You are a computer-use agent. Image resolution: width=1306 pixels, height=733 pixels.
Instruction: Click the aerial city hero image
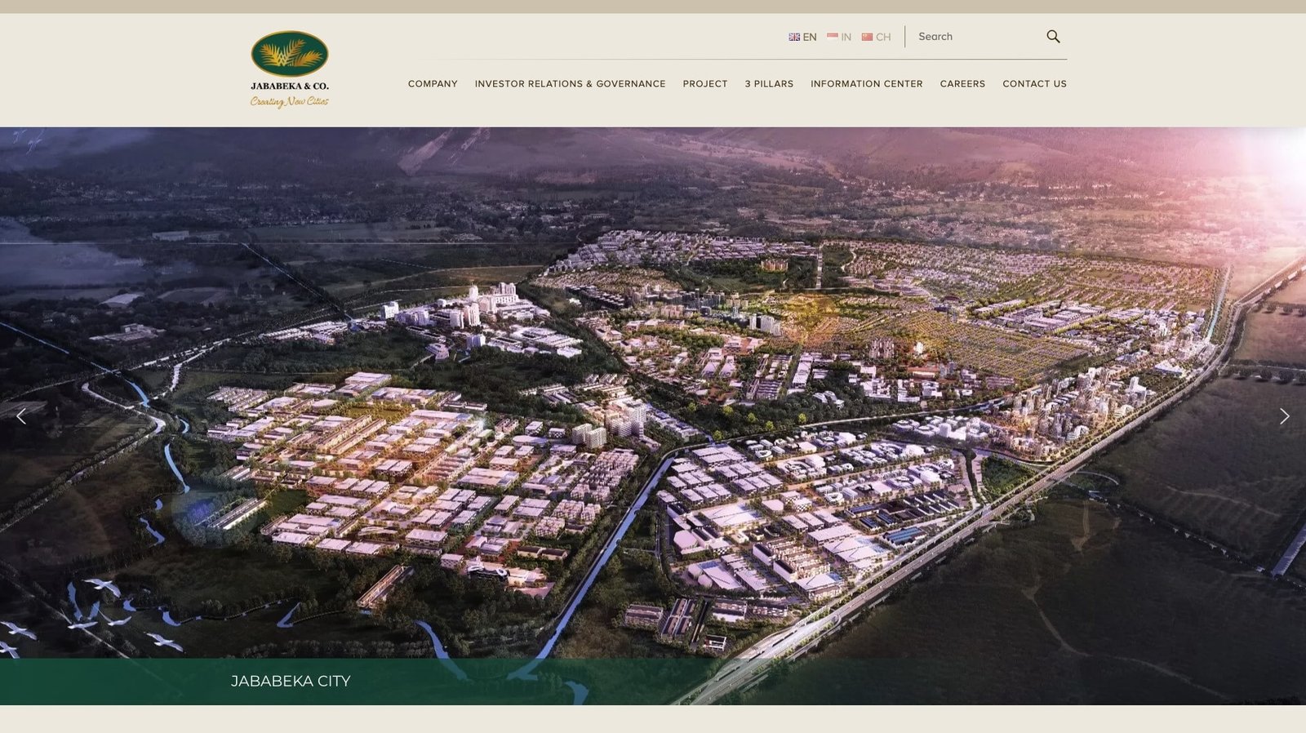653,367
